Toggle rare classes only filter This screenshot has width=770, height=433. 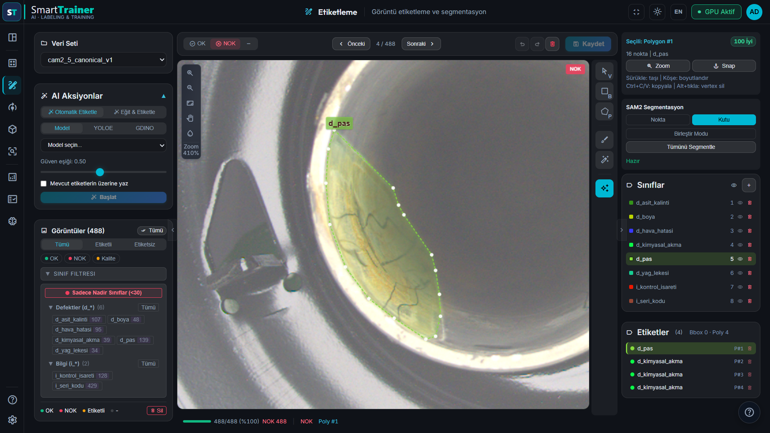[104, 293]
